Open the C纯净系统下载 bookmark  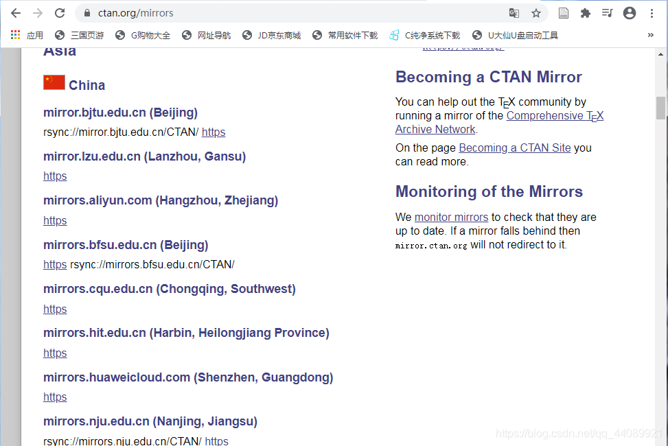425,36
